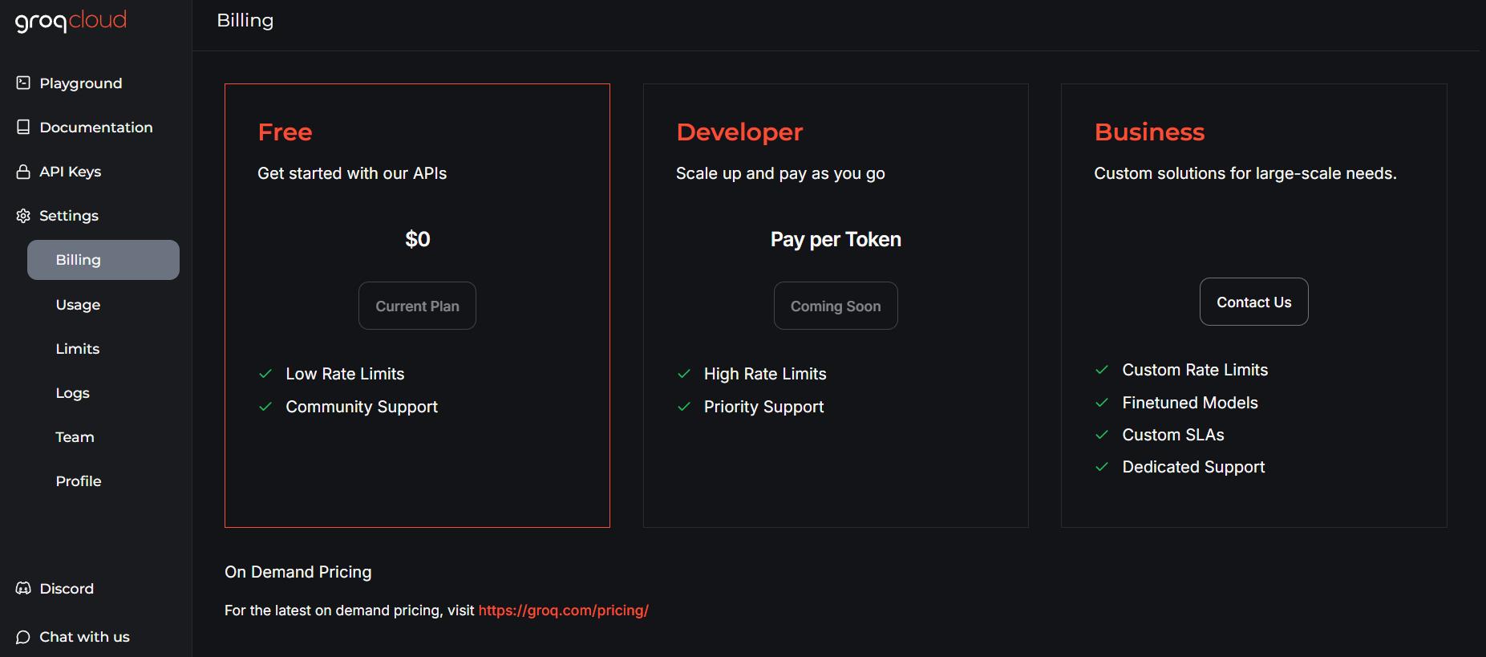Click the GroqCloud logo
This screenshot has height=657, width=1486.
71,21
